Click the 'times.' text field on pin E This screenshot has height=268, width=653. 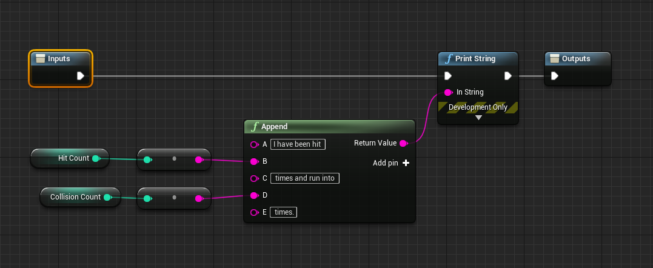284,212
